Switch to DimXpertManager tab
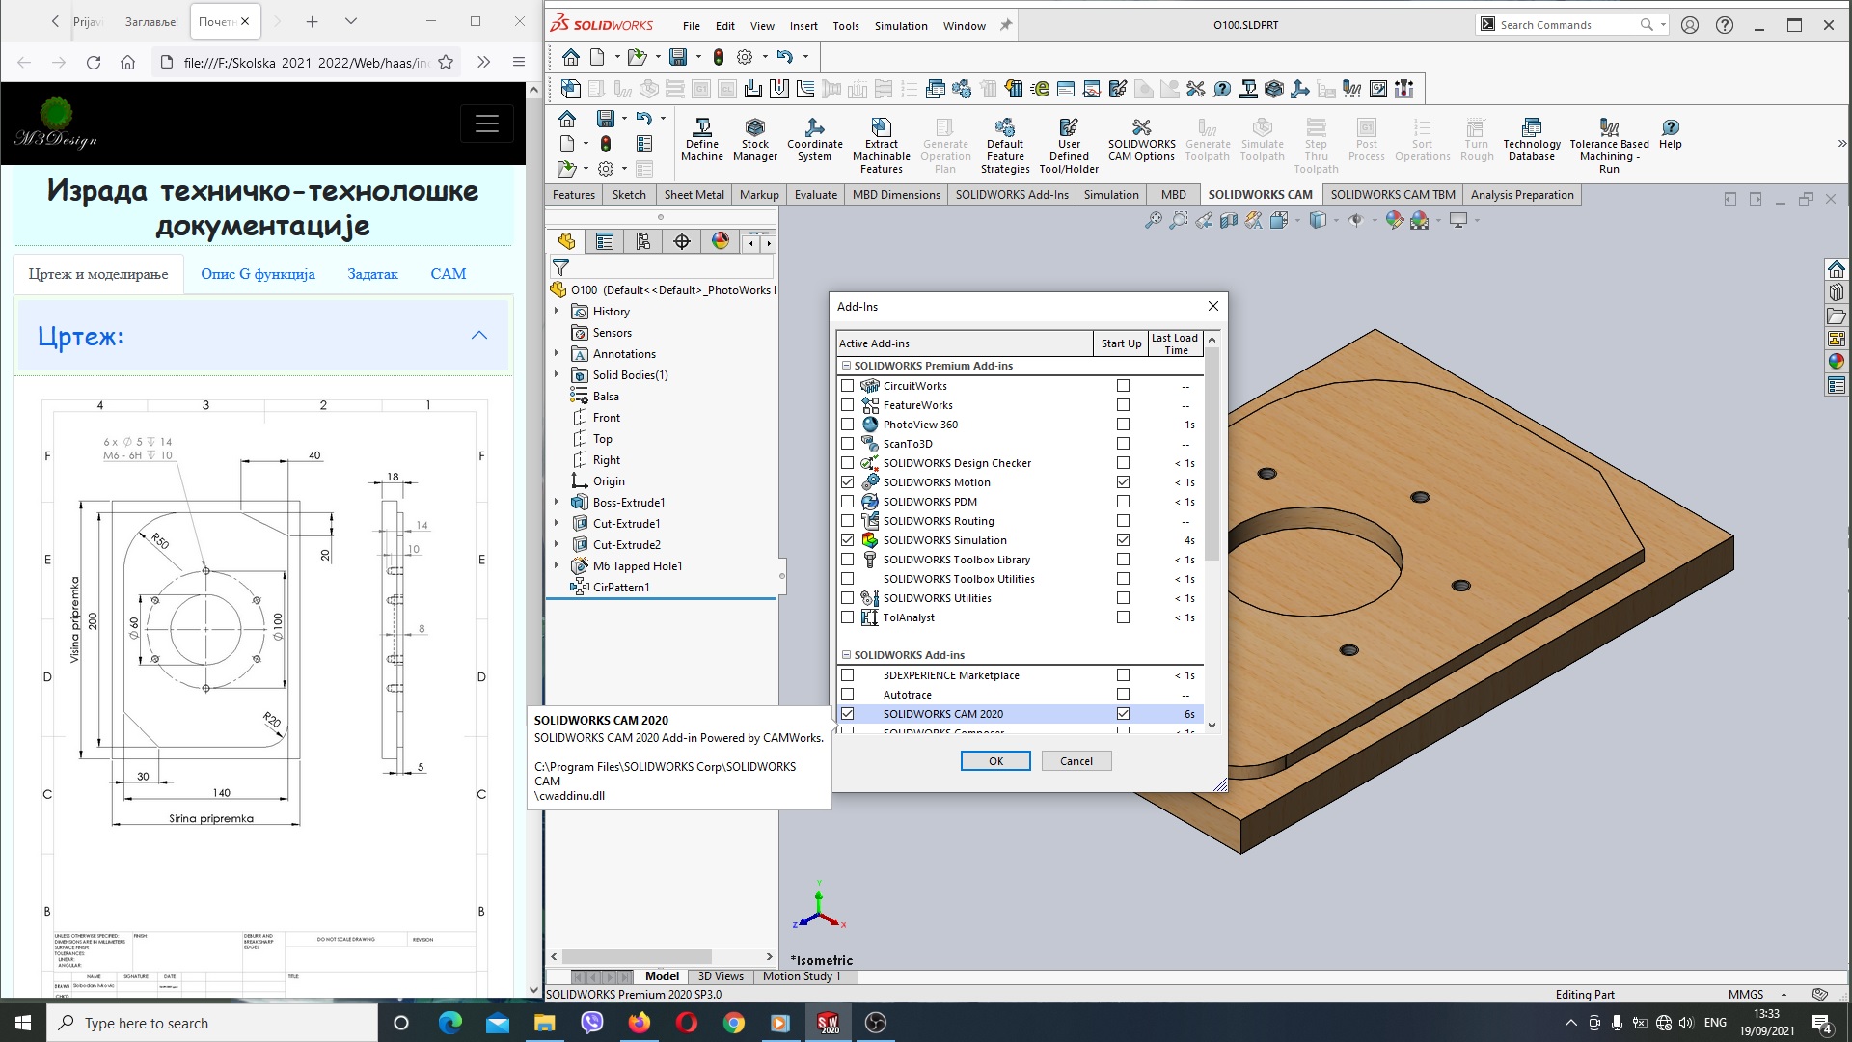This screenshot has height=1042, width=1852. tap(682, 241)
